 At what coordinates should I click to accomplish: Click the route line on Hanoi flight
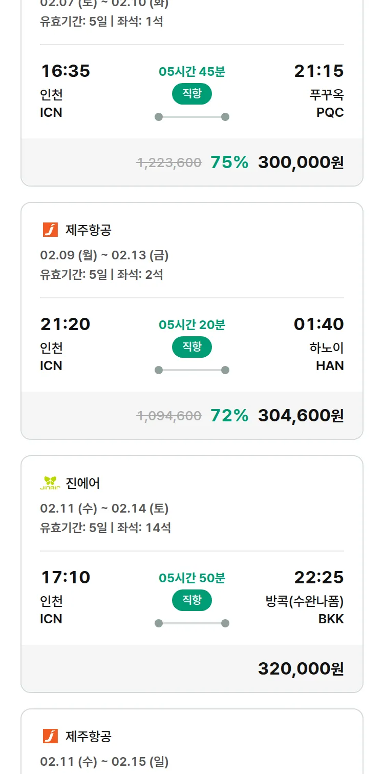pos(192,370)
